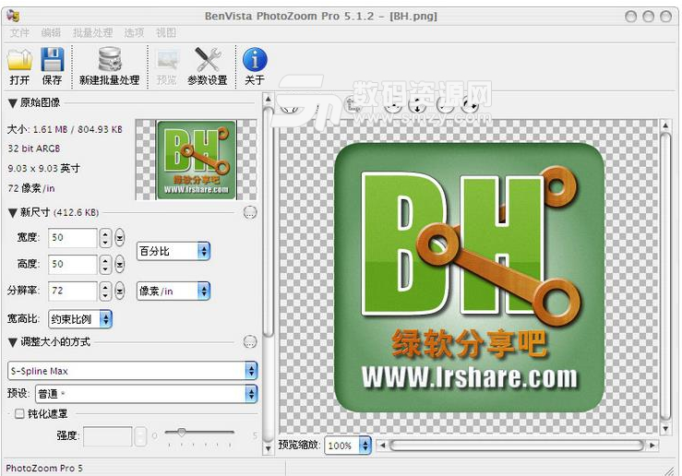Collapse the 调整大小的方式 section triangle
682x476 pixels.
pos(13,342)
